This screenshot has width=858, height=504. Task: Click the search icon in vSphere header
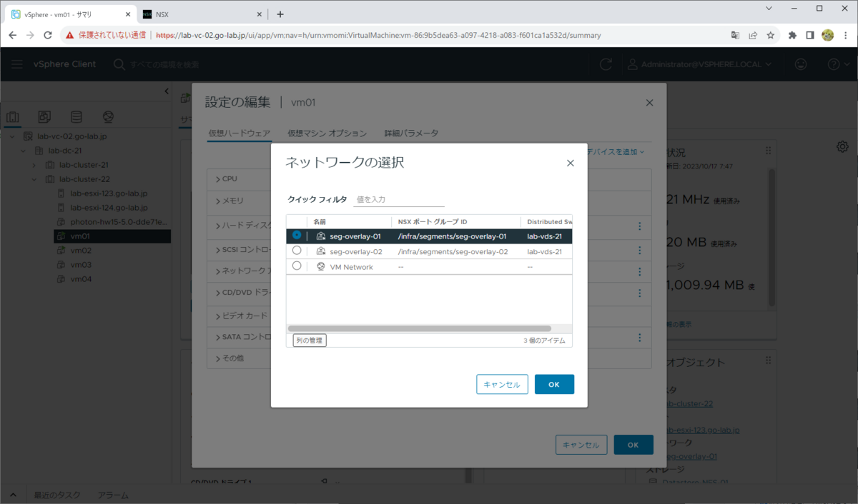pyautogui.click(x=119, y=64)
